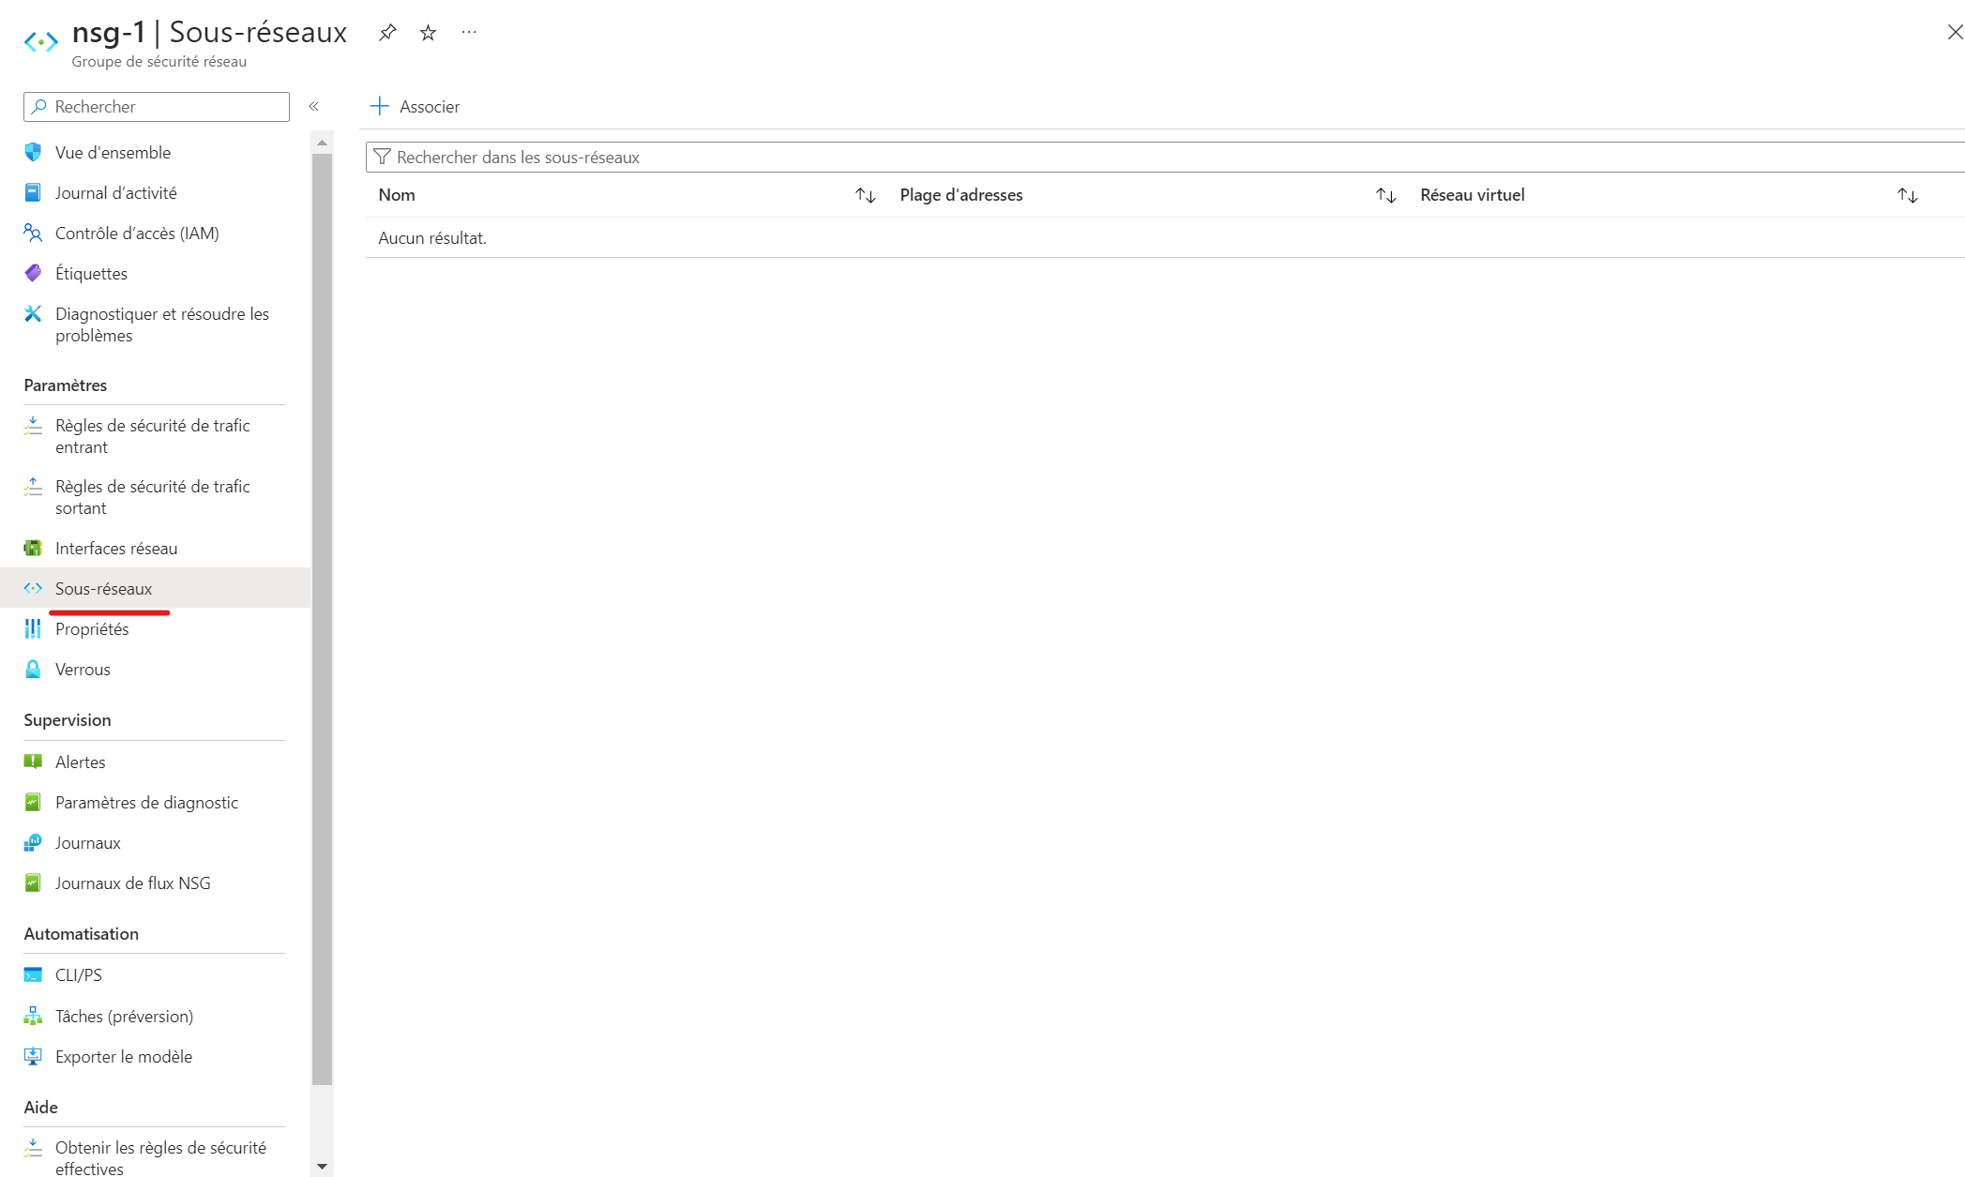Click the Associer plus icon

point(380,106)
